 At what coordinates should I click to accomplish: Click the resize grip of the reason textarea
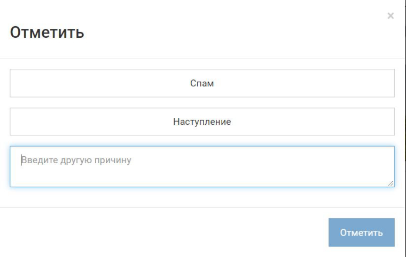(x=391, y=183)
